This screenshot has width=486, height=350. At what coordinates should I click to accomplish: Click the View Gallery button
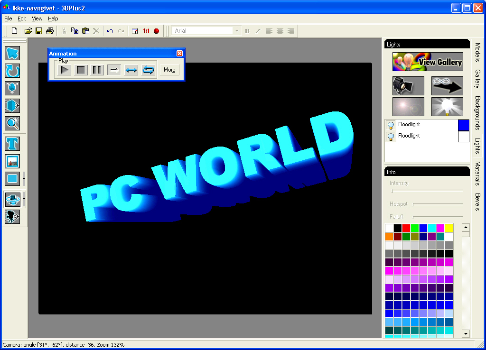[428, 62]
